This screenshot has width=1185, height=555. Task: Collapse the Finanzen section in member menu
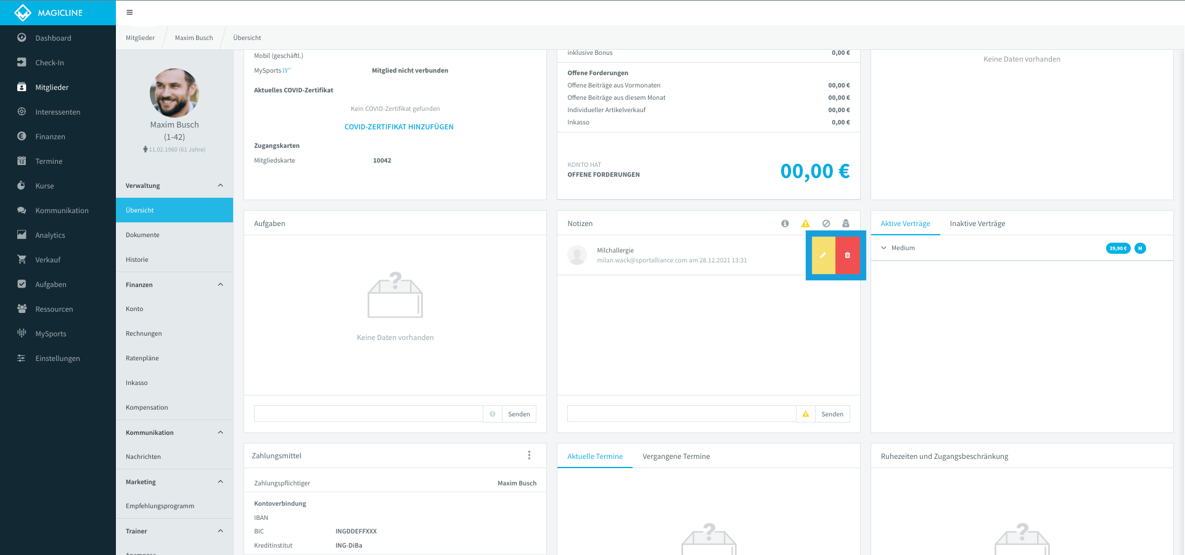[x=221, y=285]
